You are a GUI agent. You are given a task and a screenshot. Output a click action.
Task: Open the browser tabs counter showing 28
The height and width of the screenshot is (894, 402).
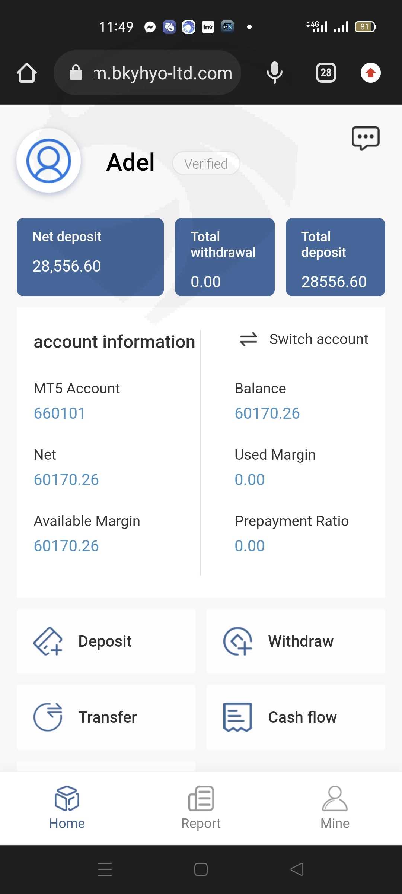click(326, 73)
